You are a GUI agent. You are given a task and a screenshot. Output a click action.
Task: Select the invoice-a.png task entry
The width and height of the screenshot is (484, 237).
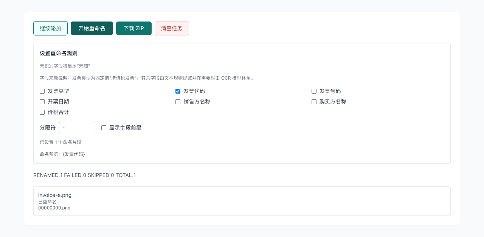point(54,195)
